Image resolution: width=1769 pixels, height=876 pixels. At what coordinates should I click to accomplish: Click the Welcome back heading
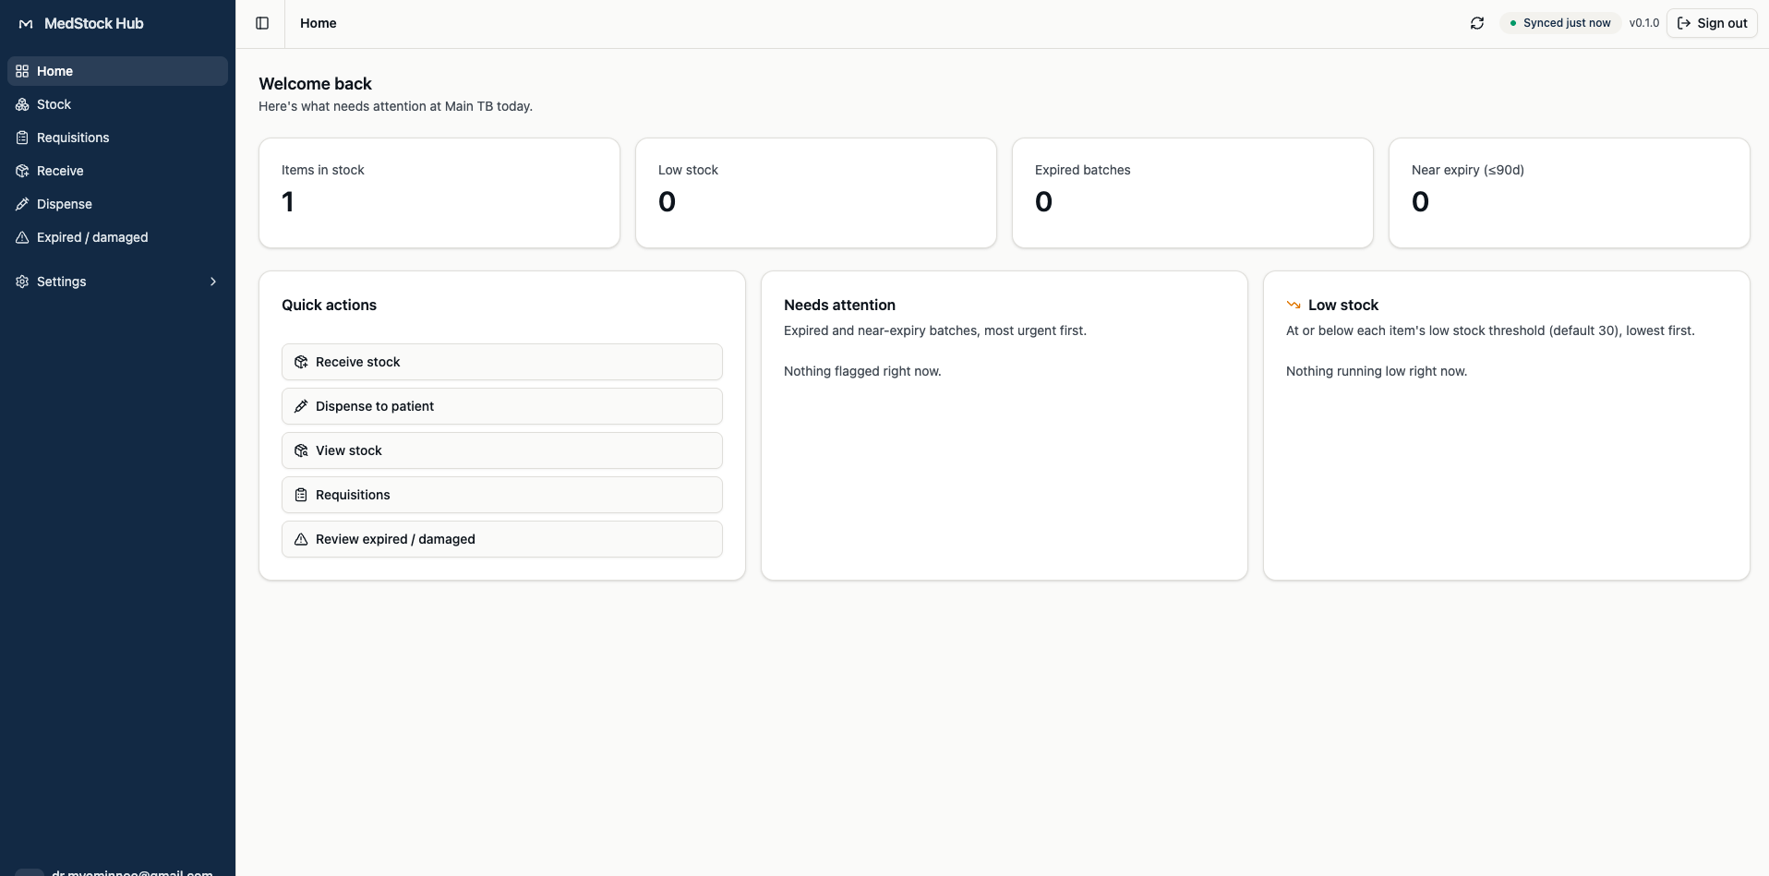[315, 84]
